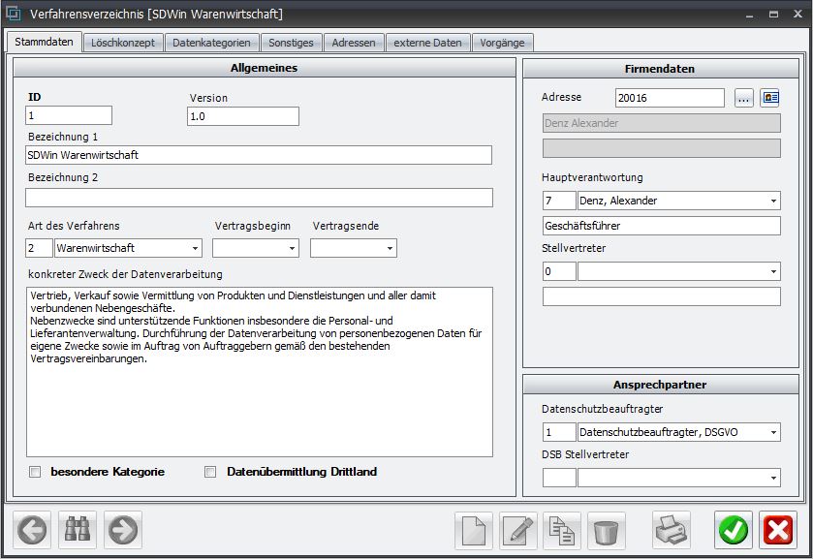Minimize the Verfahrensverzeichnis window
The image size is (813, 559).
[x=749, y=15]
